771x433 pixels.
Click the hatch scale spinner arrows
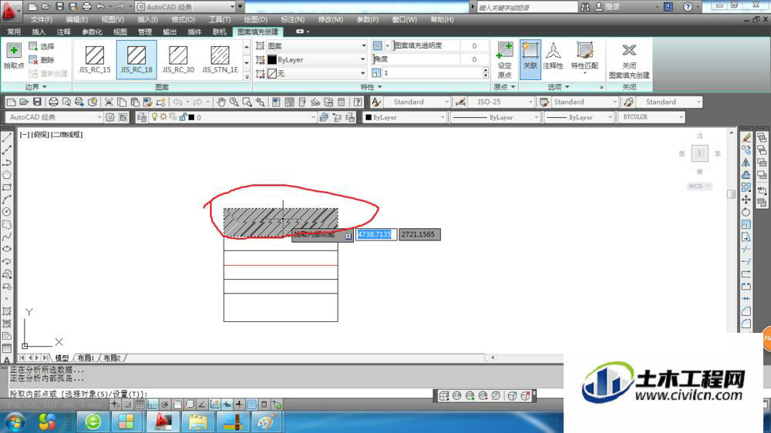(486, 72)
